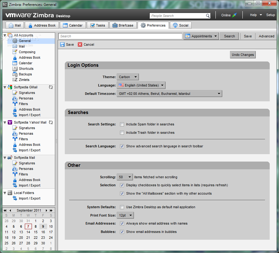Viewport: 279px width, 253px height.
Task: Toggle Always show email address with names
Action: (x=122, y=223)
